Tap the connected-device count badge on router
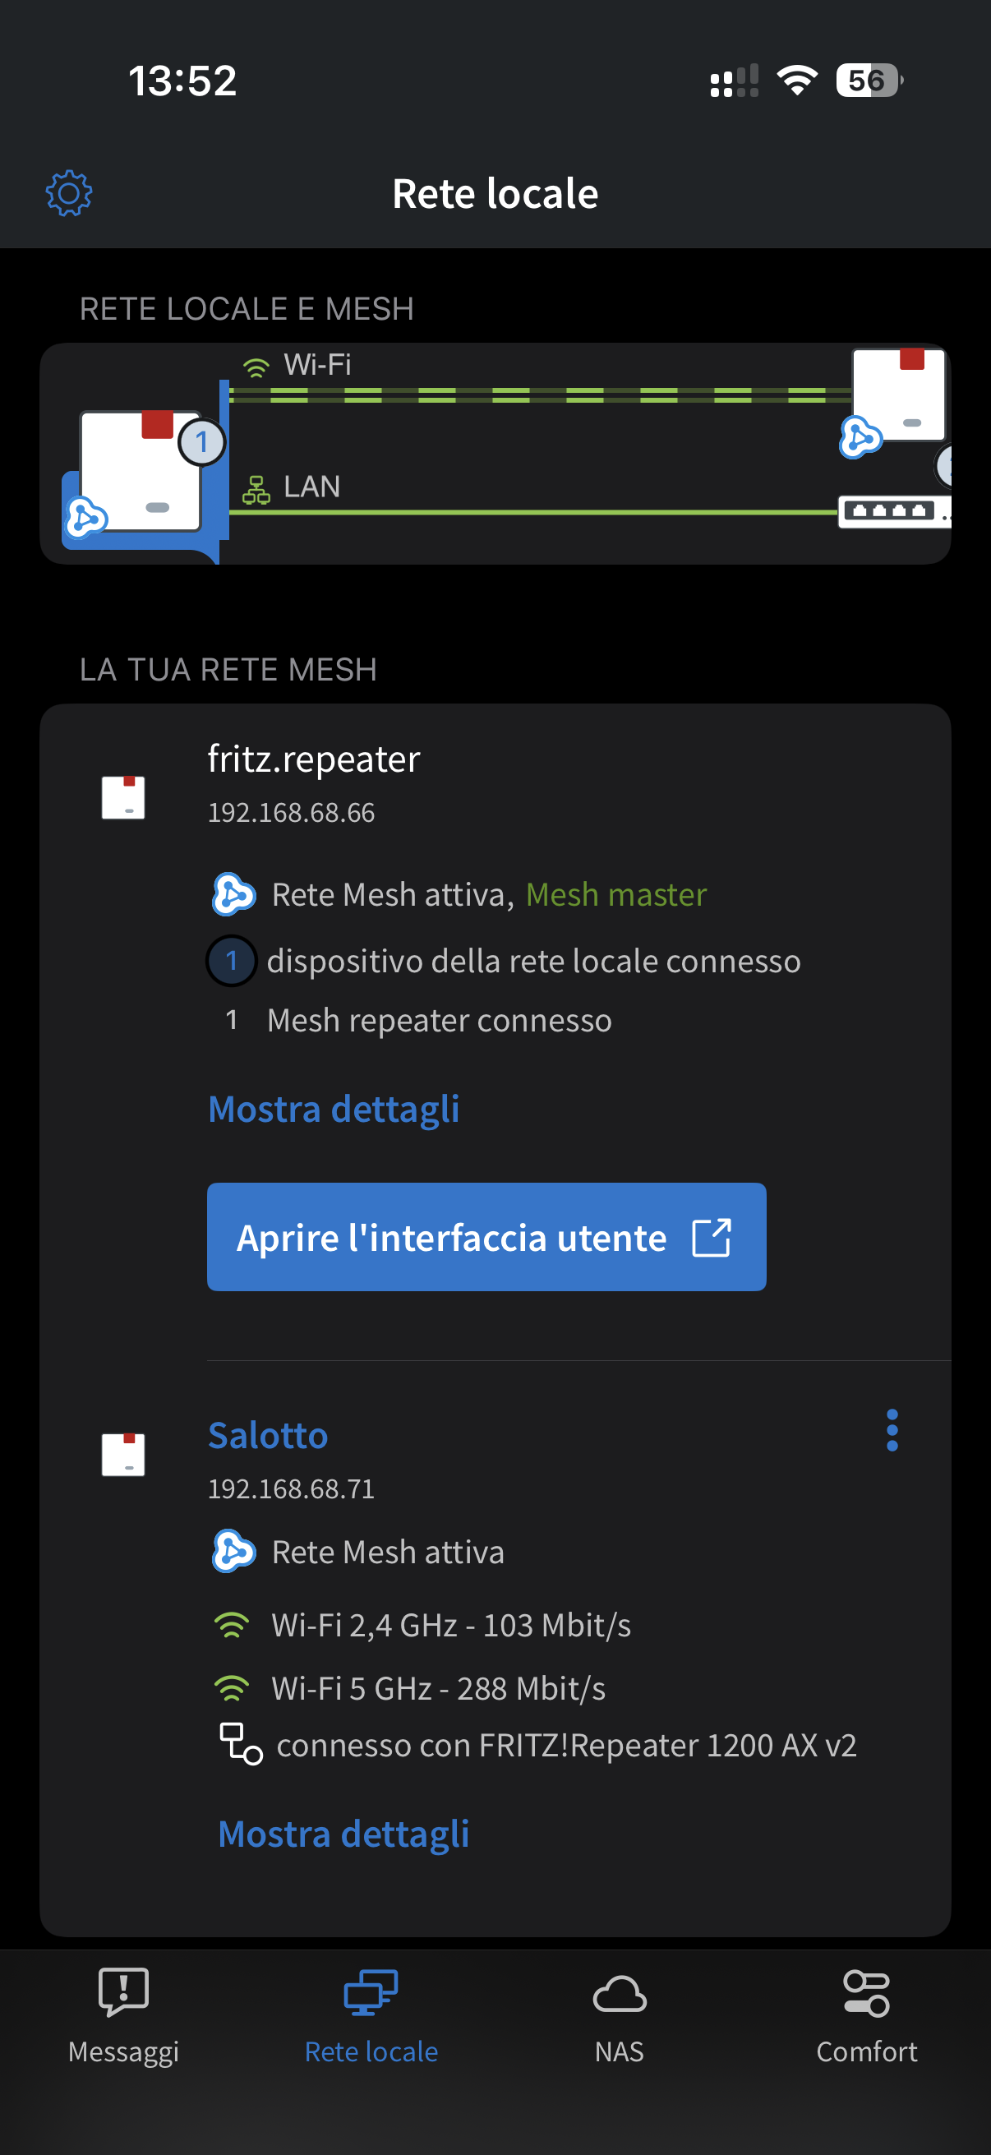991x2155 pixels. coord(201,441)
